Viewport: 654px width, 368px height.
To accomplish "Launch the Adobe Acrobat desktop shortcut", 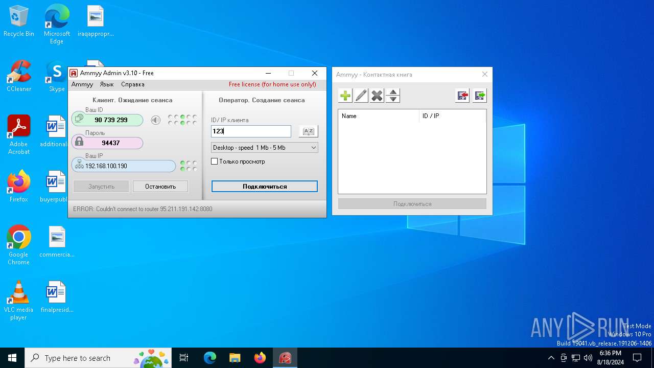I will (x=19, y=135).
